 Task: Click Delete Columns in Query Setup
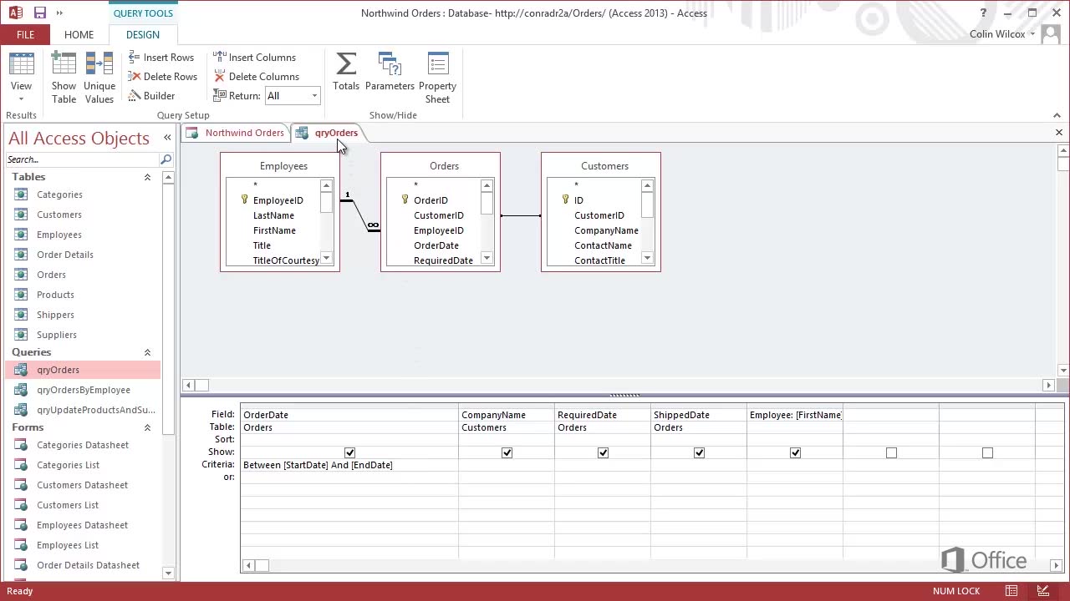pos(256,77)
